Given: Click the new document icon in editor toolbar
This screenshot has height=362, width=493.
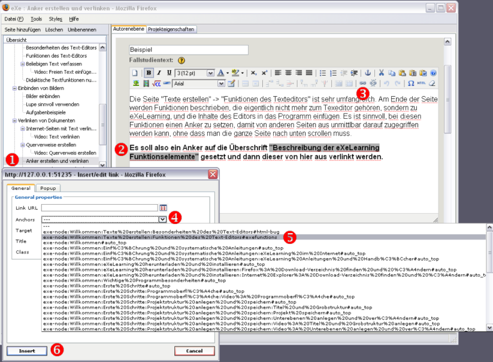Looking at the screenshot, I should (x=135, y=73).
